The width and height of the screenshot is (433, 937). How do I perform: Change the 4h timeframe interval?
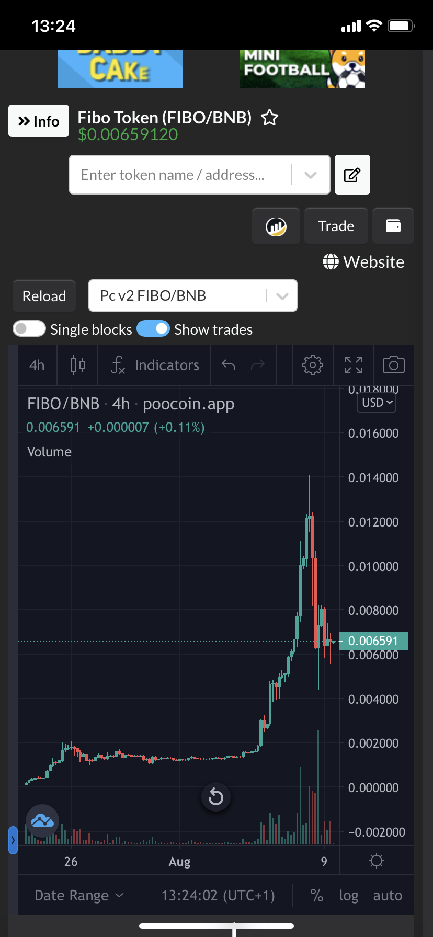click(37, 365)
